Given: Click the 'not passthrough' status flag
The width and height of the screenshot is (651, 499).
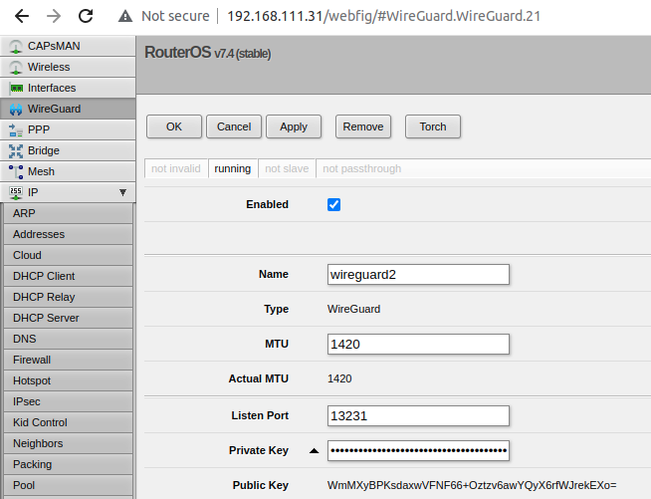Looking at the screenshot, I should tap(362, 168).
